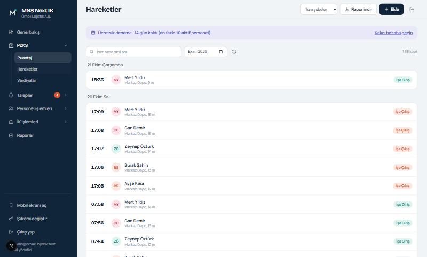Viewport: 427px width, 257px height.
Task: Click AK avatar in the 17:05 row
Action: point(116,186)
